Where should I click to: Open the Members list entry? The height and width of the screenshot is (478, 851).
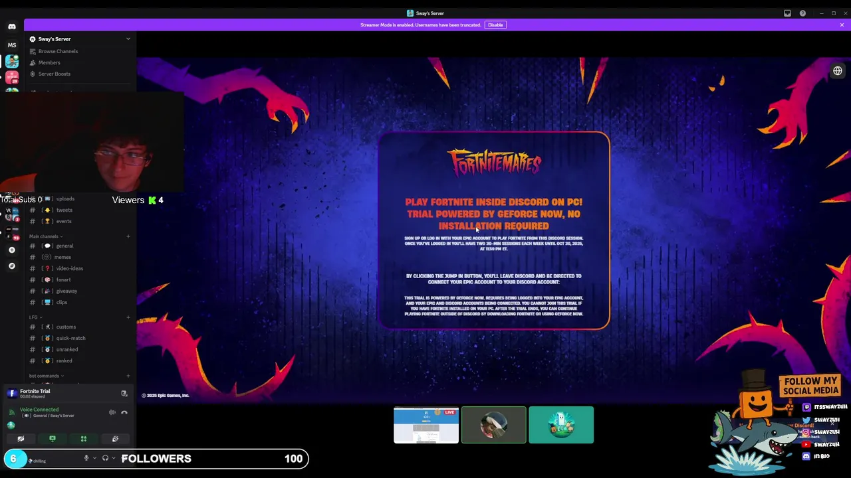(80, 62)
